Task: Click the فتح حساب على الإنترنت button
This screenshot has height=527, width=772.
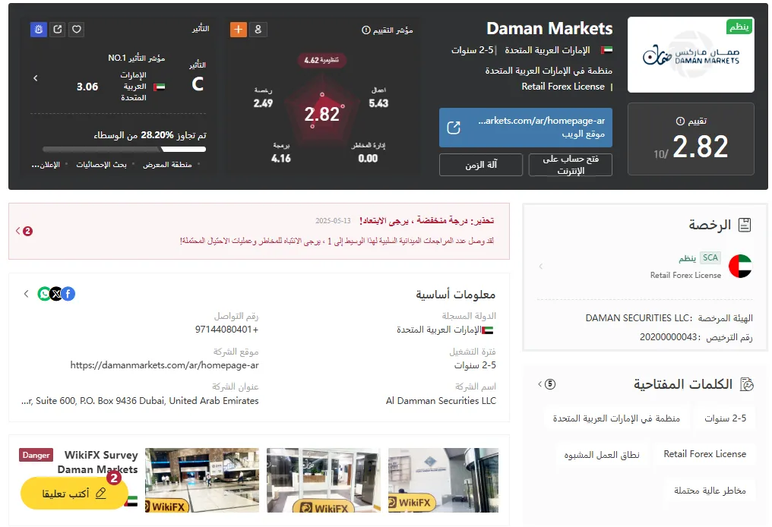Action: point(570,165)
